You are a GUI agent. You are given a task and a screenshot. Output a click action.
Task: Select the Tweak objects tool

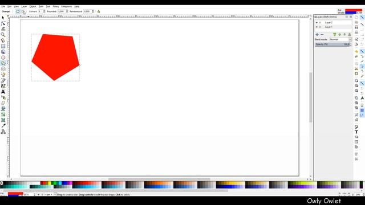tap(3, 29)
